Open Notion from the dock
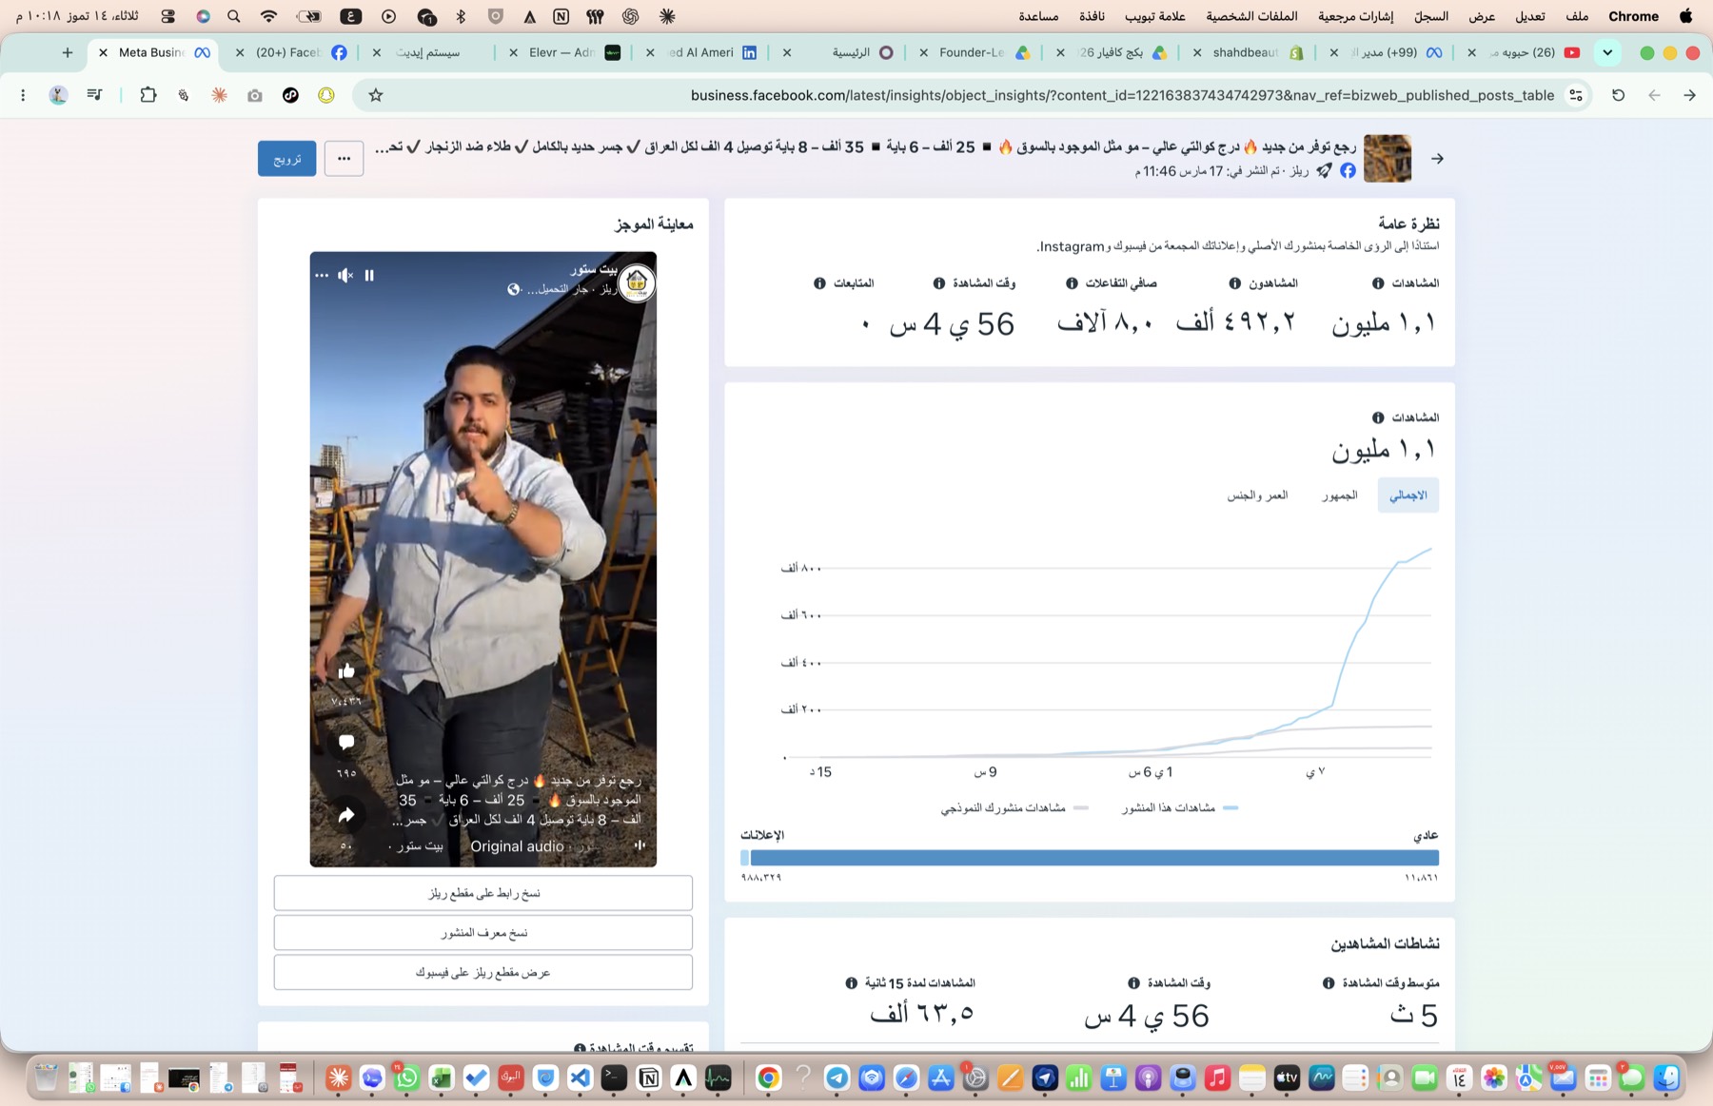1713x1106 pixels. click(649, 1077)
